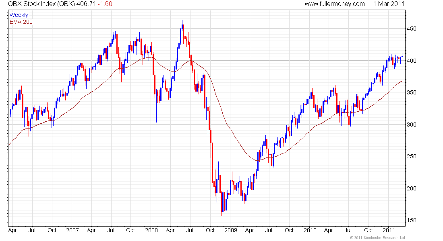Click the OBX Stock Index (OBX) title text
443x241 pixels.
(x=41, y=4)
